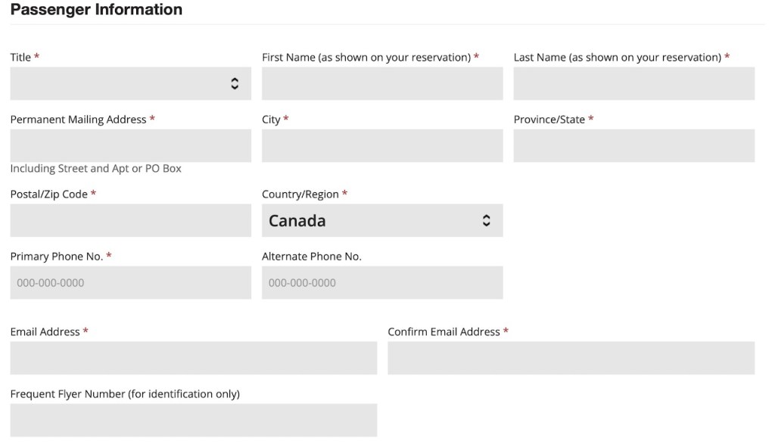Click the 'Primary Phone No.' label text
The image size is (775, 448).
point(57,257)
